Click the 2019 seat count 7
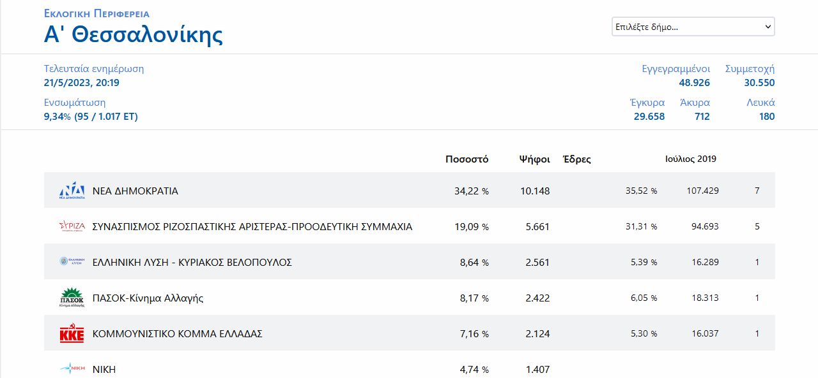Viewport: 818px width, 378px height. (757, 191)
